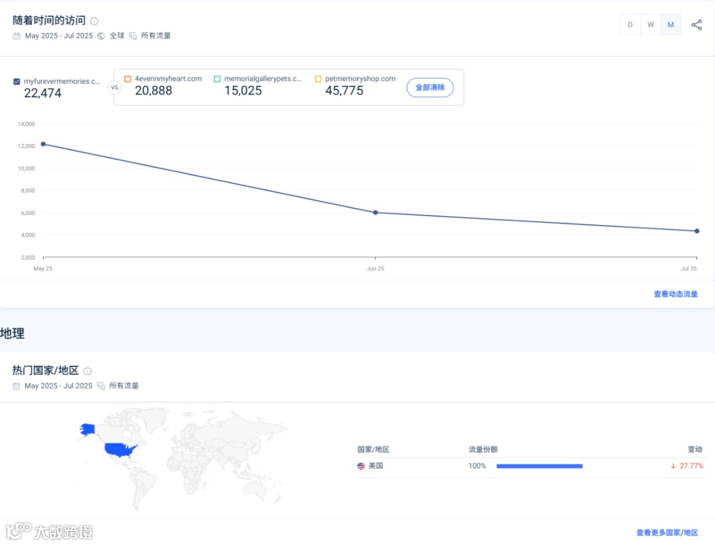This screenshot has width=715, height=545.
Task: Click May 2025 - Jul 2025 in geography panel
Action: coord(58,386)
